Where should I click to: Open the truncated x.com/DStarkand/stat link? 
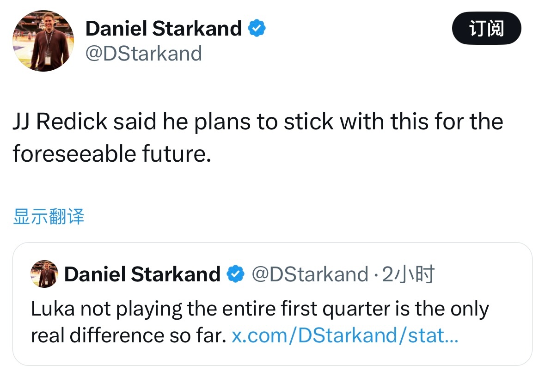point(344,335)
